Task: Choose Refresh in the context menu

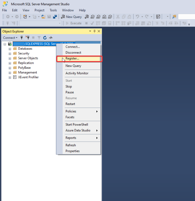Action: point(79,145)
